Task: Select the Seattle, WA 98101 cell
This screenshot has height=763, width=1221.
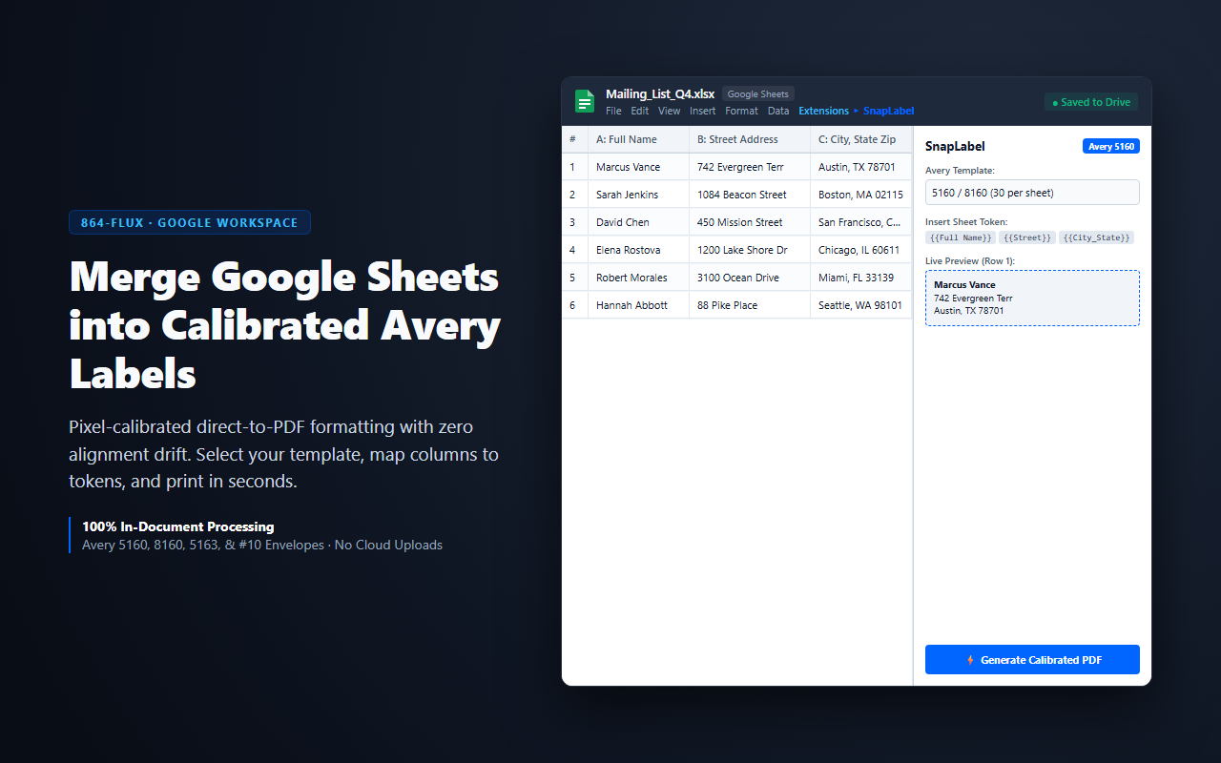Action: (861, 305)
